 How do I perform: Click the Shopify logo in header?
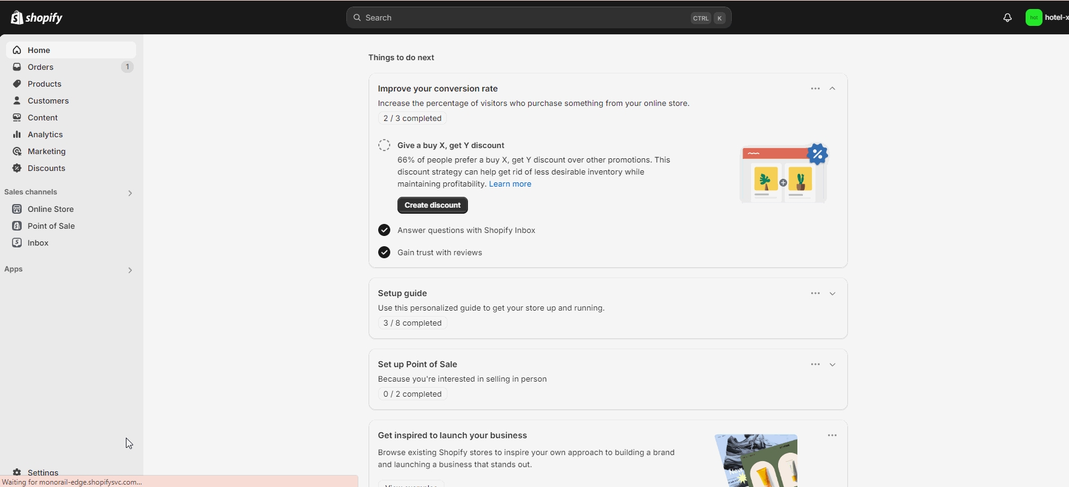click(x=37, y=17)
